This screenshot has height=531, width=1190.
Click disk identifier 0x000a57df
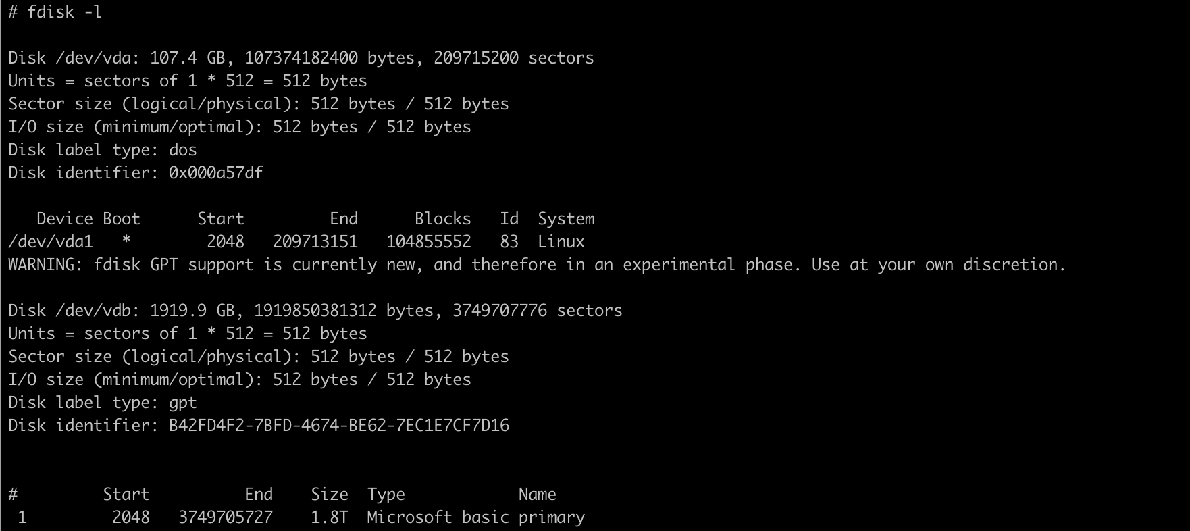pos(215,173)
